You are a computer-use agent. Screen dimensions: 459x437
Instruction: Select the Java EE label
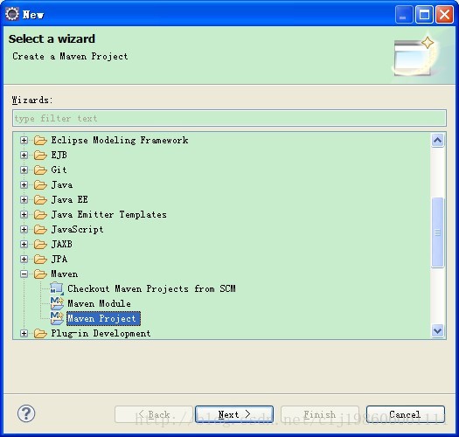click(x=70, y=199)
